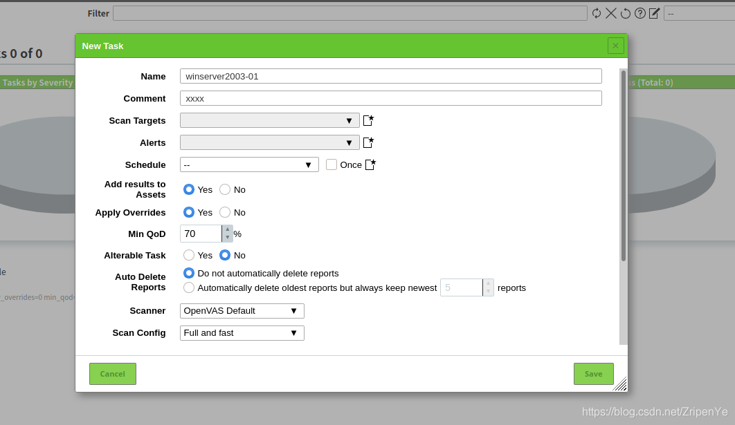Viewport: 735px width, 425px height.
Task: Click the Name field winserver2003-01
Action: click(391, 76)
